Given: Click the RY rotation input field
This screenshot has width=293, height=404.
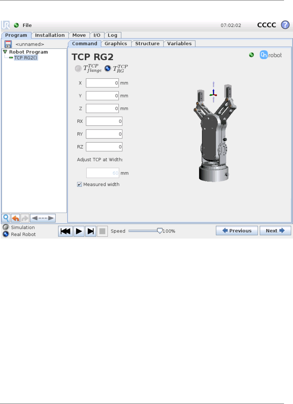Looking at the screenshot, I should pyautogui.click(x=104, y=134).
